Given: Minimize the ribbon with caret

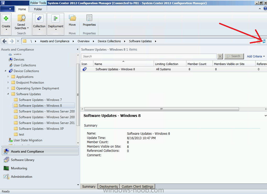Looking at the screenshot, I should click(x=260, y=9).
